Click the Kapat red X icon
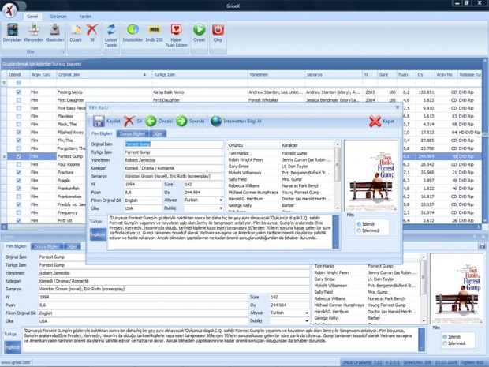 tap(375, 121)
